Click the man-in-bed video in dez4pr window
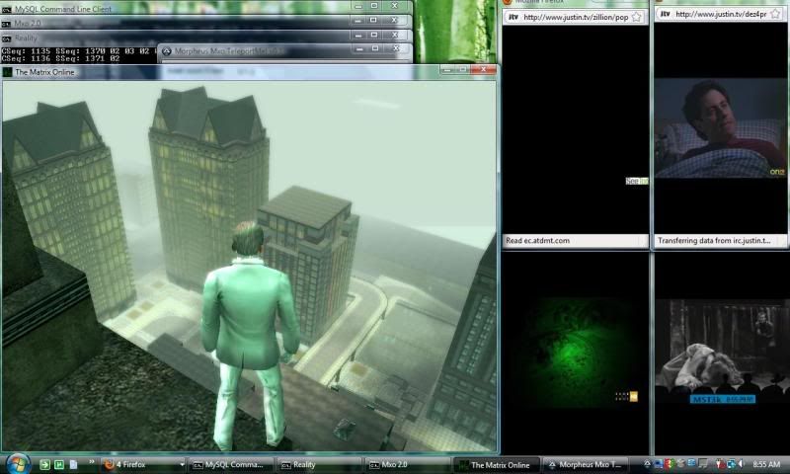Image resolution: width=790 pixels, height=474 pixels. click(721, 128)
